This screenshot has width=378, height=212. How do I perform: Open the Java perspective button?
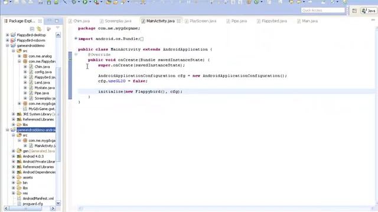[369, 11]
